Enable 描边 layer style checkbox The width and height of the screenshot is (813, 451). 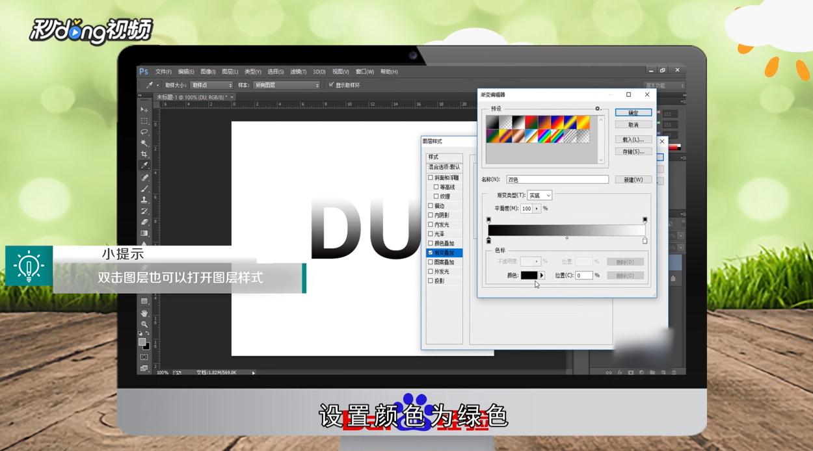430,206
